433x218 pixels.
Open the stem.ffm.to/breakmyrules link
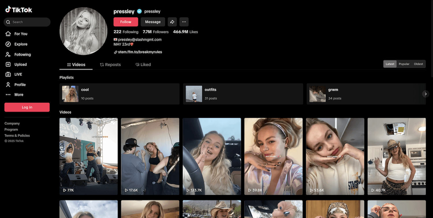point(140,52)
